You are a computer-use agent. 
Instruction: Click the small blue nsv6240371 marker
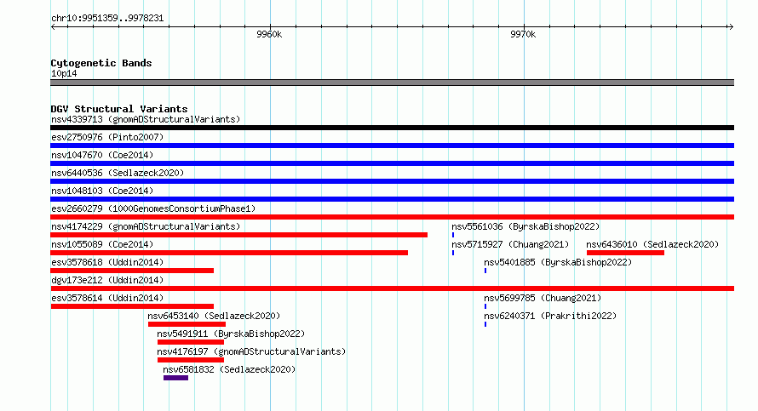(485, 324)
